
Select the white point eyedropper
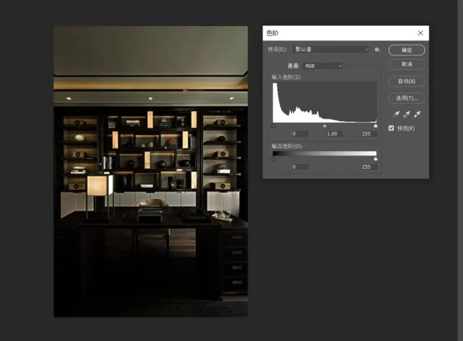click(417, 114)
